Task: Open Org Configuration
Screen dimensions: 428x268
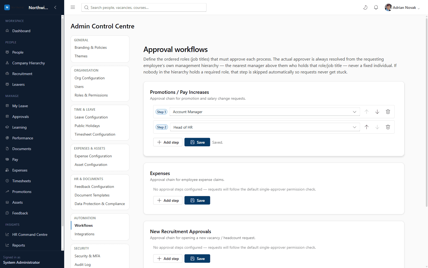Action: coord(90,78)
